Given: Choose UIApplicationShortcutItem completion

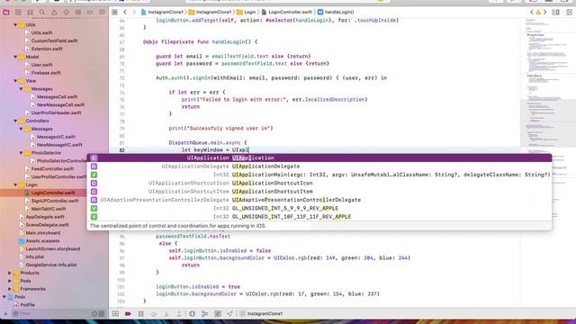Looking at the screenshot, I should tap(319, 192).
